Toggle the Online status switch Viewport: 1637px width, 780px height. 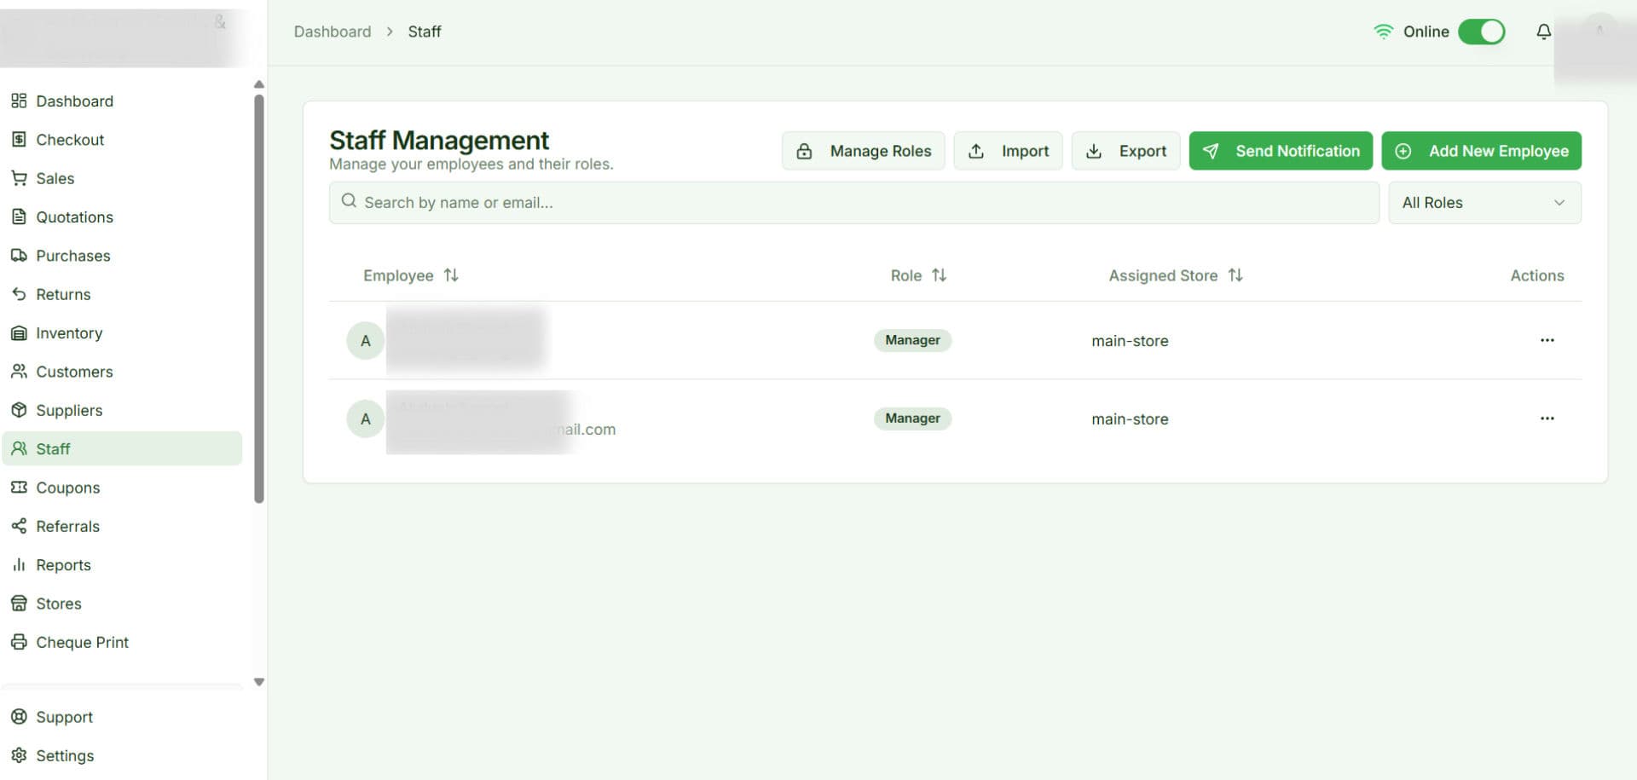[x=1481, y=32]
